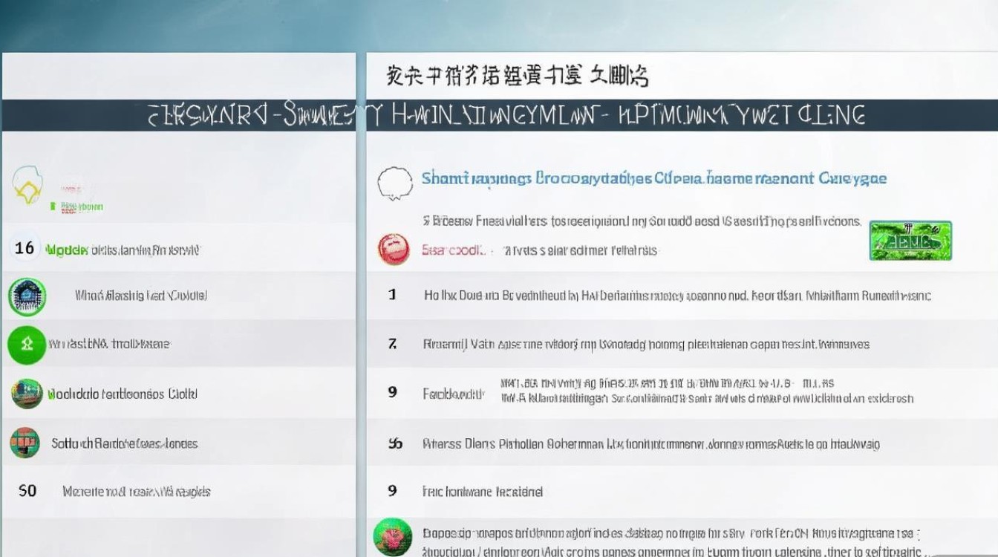998x557 pixels.
Task: Select the painted landscape avatar in sidebar
Action: [x=26, y=394]
